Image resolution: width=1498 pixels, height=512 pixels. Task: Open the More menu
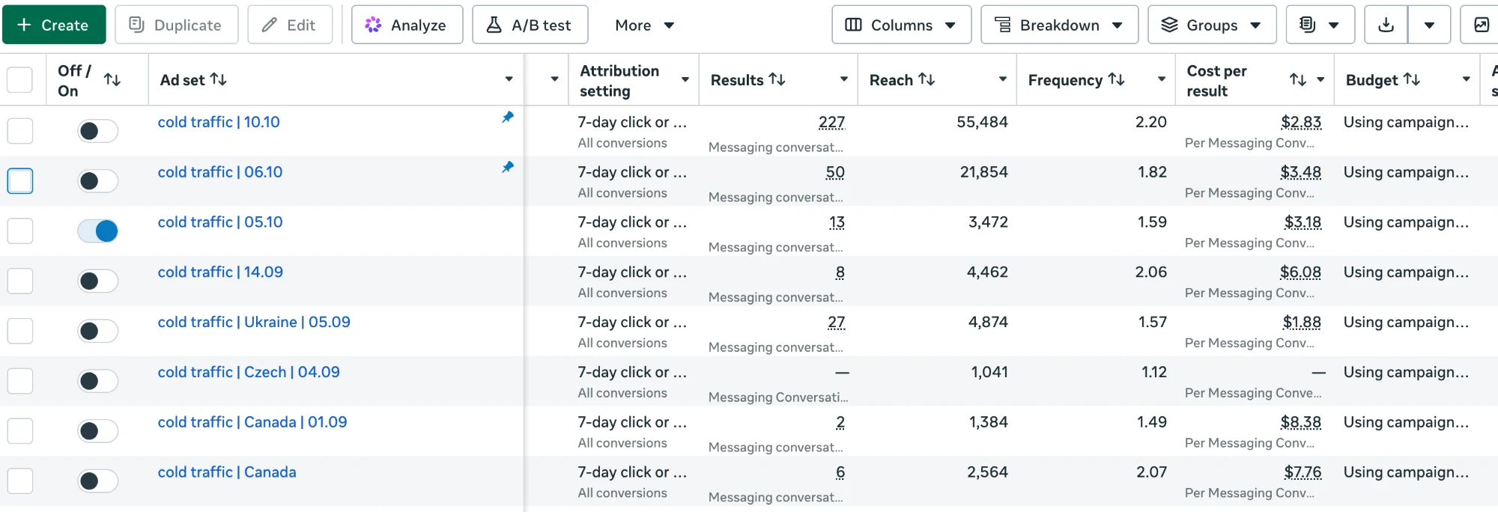tap(644, 25)
